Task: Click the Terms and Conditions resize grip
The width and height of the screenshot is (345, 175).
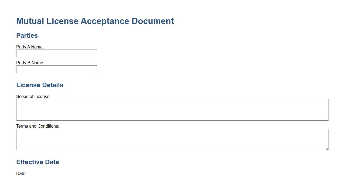Action: click(327, 149)
